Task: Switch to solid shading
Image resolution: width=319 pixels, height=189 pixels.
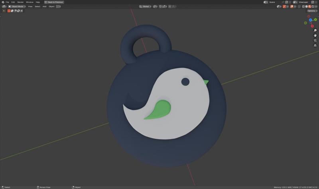Action: pyautogui.click(x=306, y=6)
